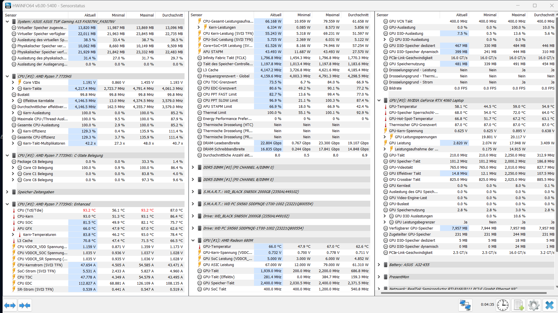Select the GPU-Temperatur row under RTX 4060
Viewport: 558px width, 313px height.
coord(403,106)
